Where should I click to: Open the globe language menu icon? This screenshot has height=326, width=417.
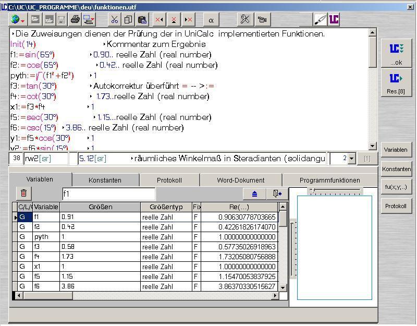18,19
